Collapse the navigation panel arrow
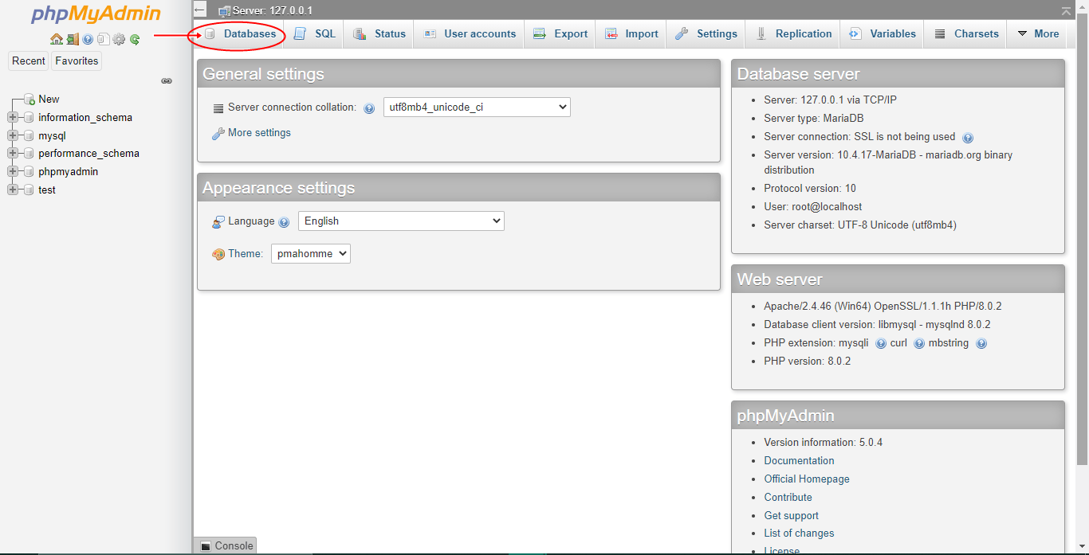Viewport: 1089px width, 555px height. click(x=199, y=10)
